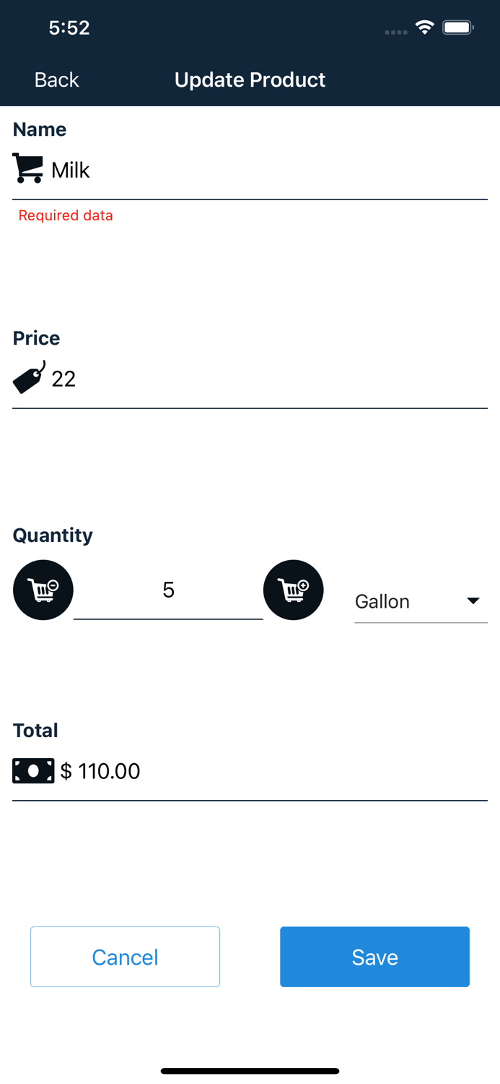Tap the home indicator bar
The width and height of the screenshot is (500, 1084).
[250, 1071]
